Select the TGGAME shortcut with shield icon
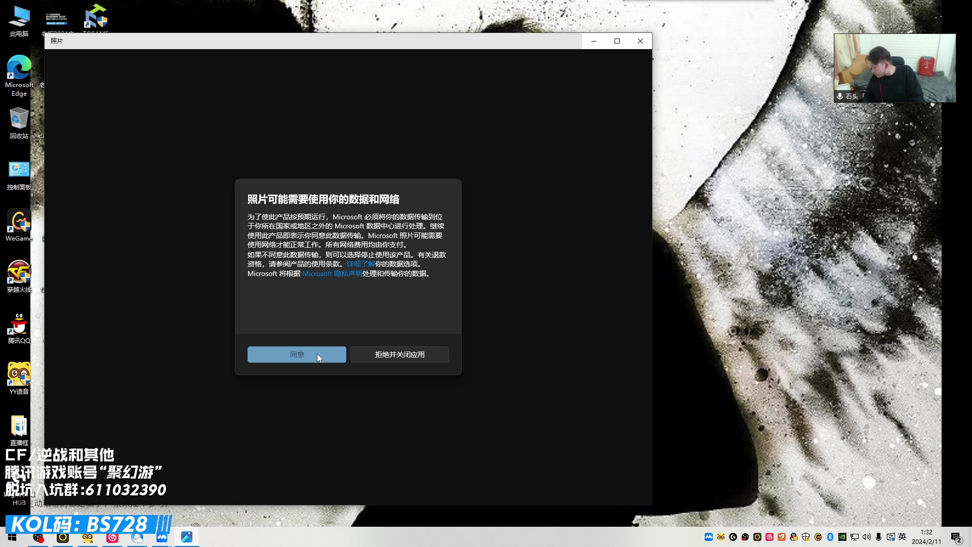972x547 pixels. [x=96, y=18]
